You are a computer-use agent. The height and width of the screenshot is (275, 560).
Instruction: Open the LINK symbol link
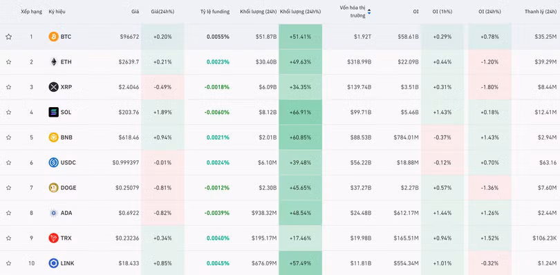[x=67, y=263]
